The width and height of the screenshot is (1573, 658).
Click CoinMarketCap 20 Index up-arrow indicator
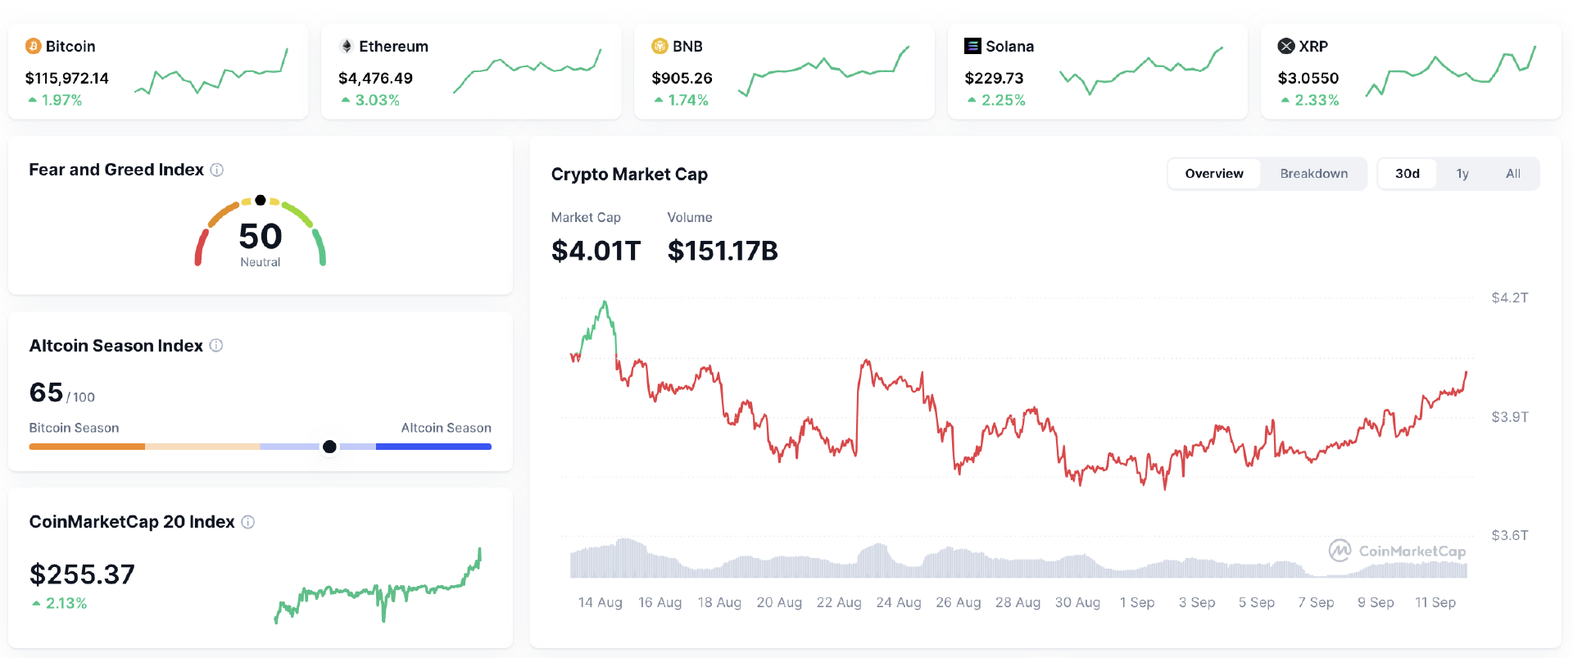36,603
